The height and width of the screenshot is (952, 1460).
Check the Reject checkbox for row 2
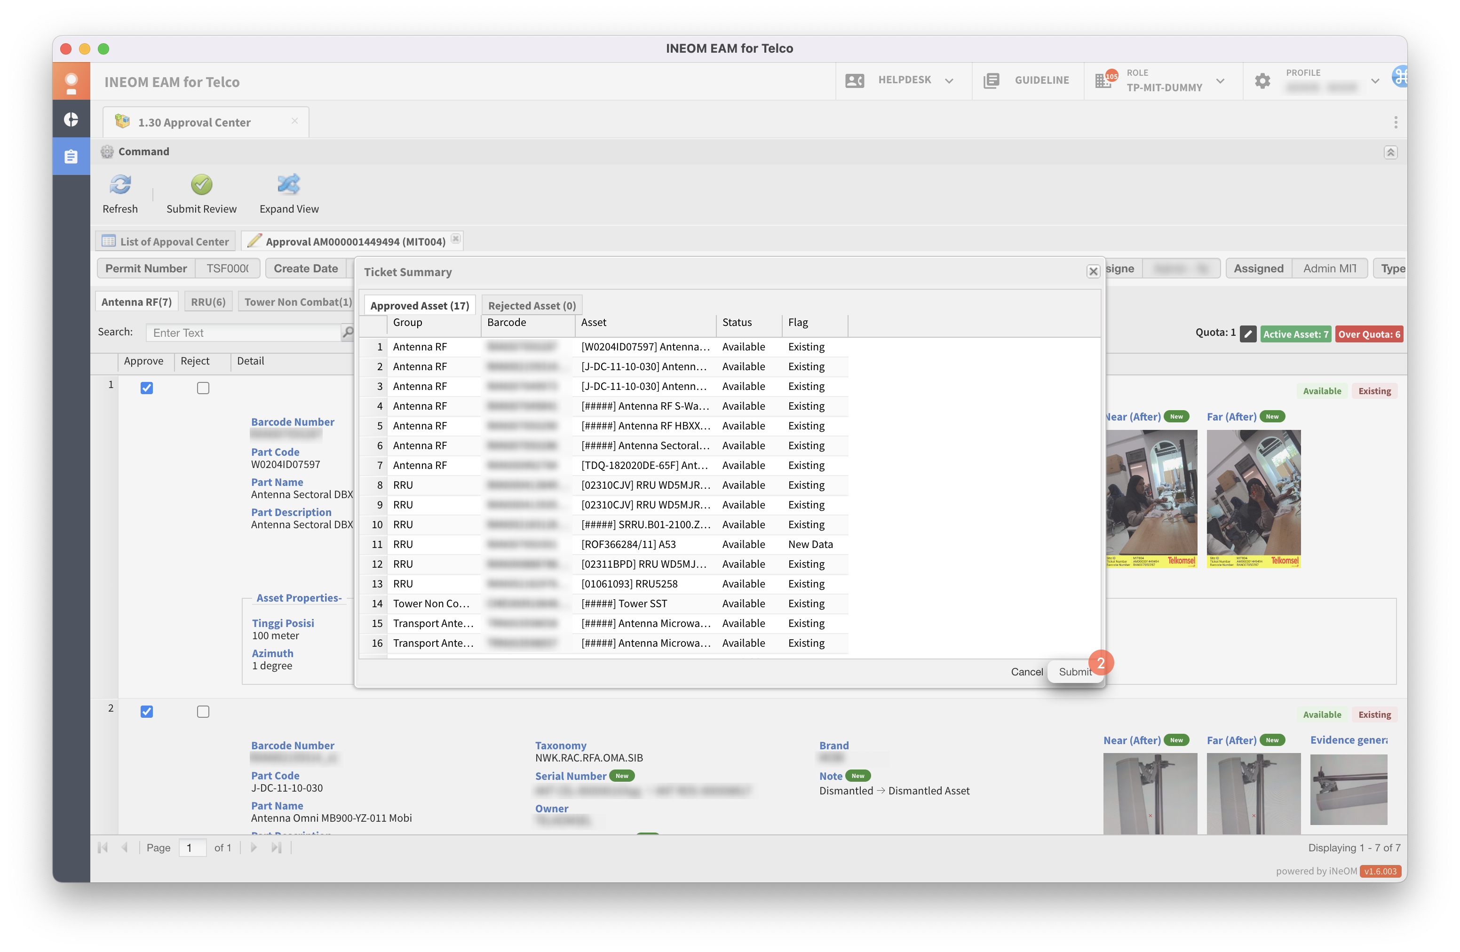pyautogui.click(x=203, y=712)
